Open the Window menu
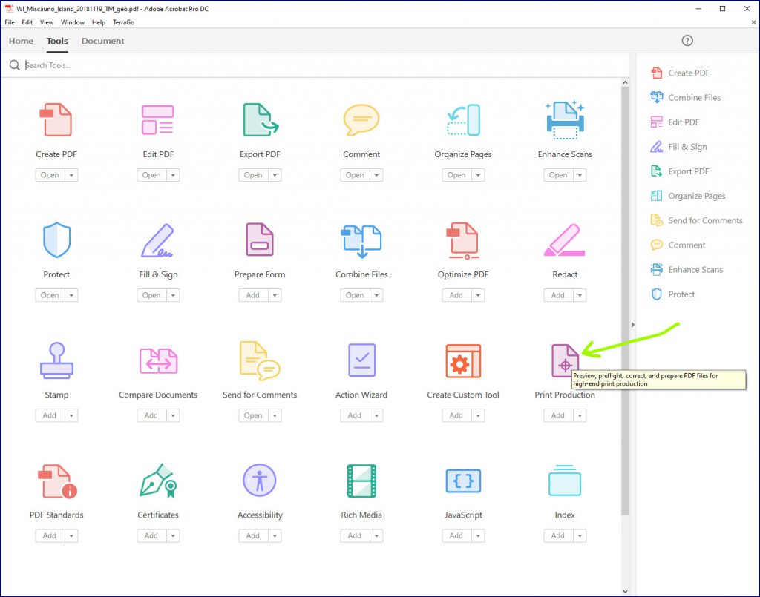 (73, 22)
